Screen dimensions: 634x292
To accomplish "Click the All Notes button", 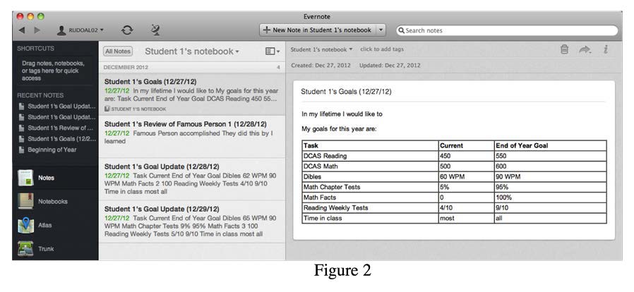I will [118, 51].
